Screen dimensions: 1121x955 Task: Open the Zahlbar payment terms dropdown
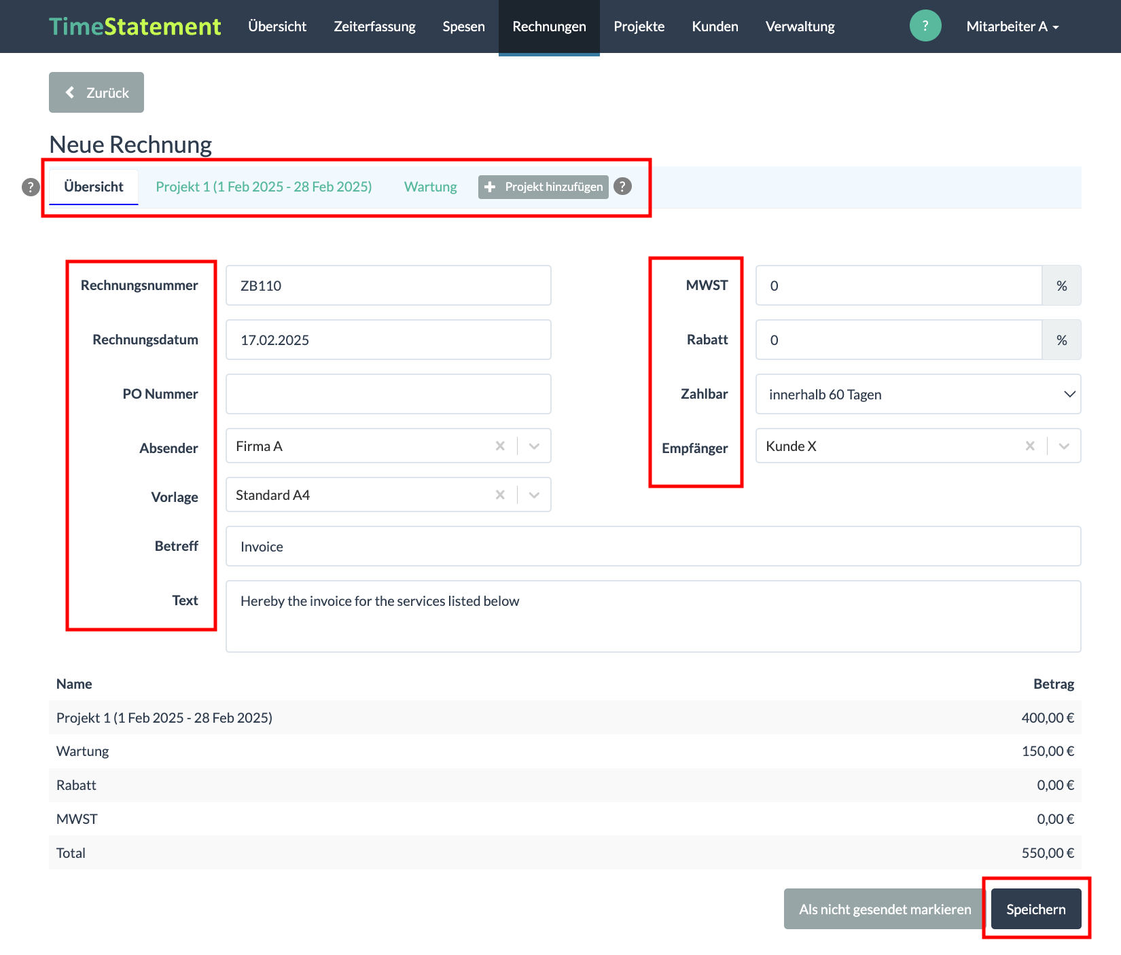pos(917,394)
